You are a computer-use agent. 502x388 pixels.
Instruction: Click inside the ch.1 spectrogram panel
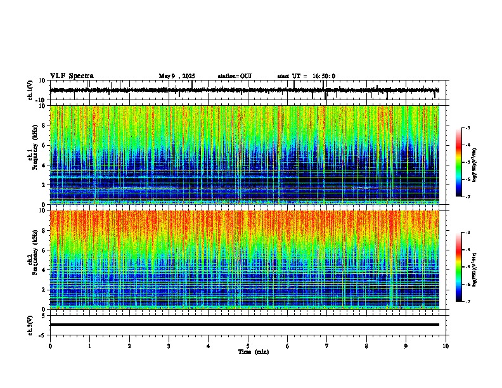pyautogui.click(x=245, y=155)
